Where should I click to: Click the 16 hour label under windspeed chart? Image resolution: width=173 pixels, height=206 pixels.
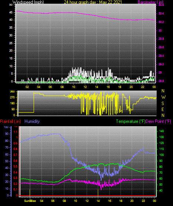tap(108, 87)
